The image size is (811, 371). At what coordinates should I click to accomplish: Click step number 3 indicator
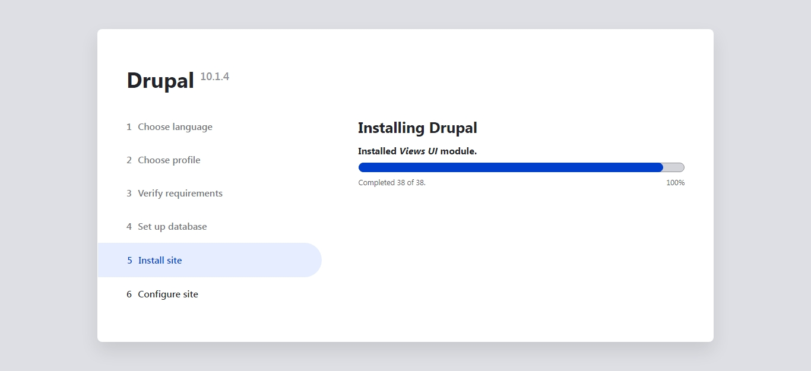pyautogui.click(x=128, y=193)
